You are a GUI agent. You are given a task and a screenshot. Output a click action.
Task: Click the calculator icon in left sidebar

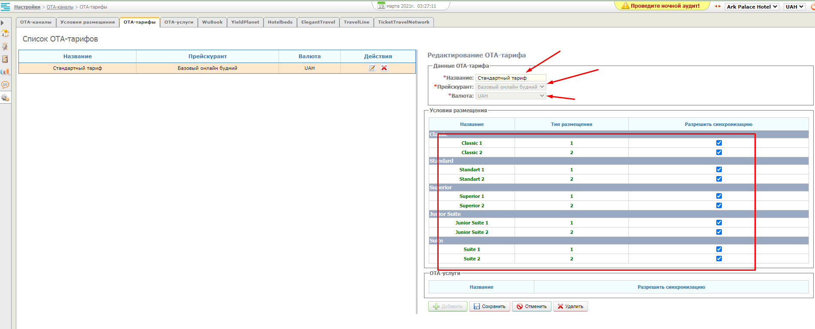click(5, 59)
